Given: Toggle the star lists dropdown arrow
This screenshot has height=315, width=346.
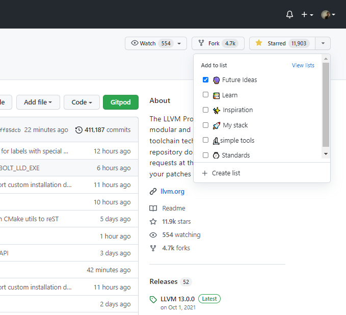Looking at the screenshot, I should 323,43.
